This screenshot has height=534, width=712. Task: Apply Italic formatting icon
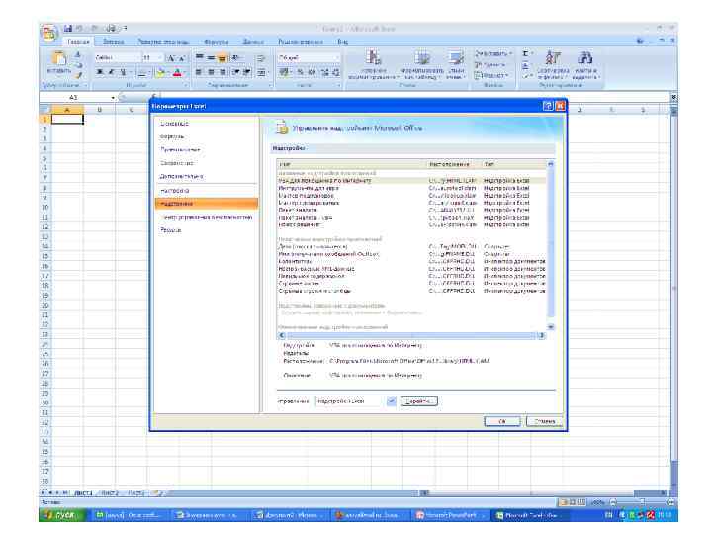point(111,72)
